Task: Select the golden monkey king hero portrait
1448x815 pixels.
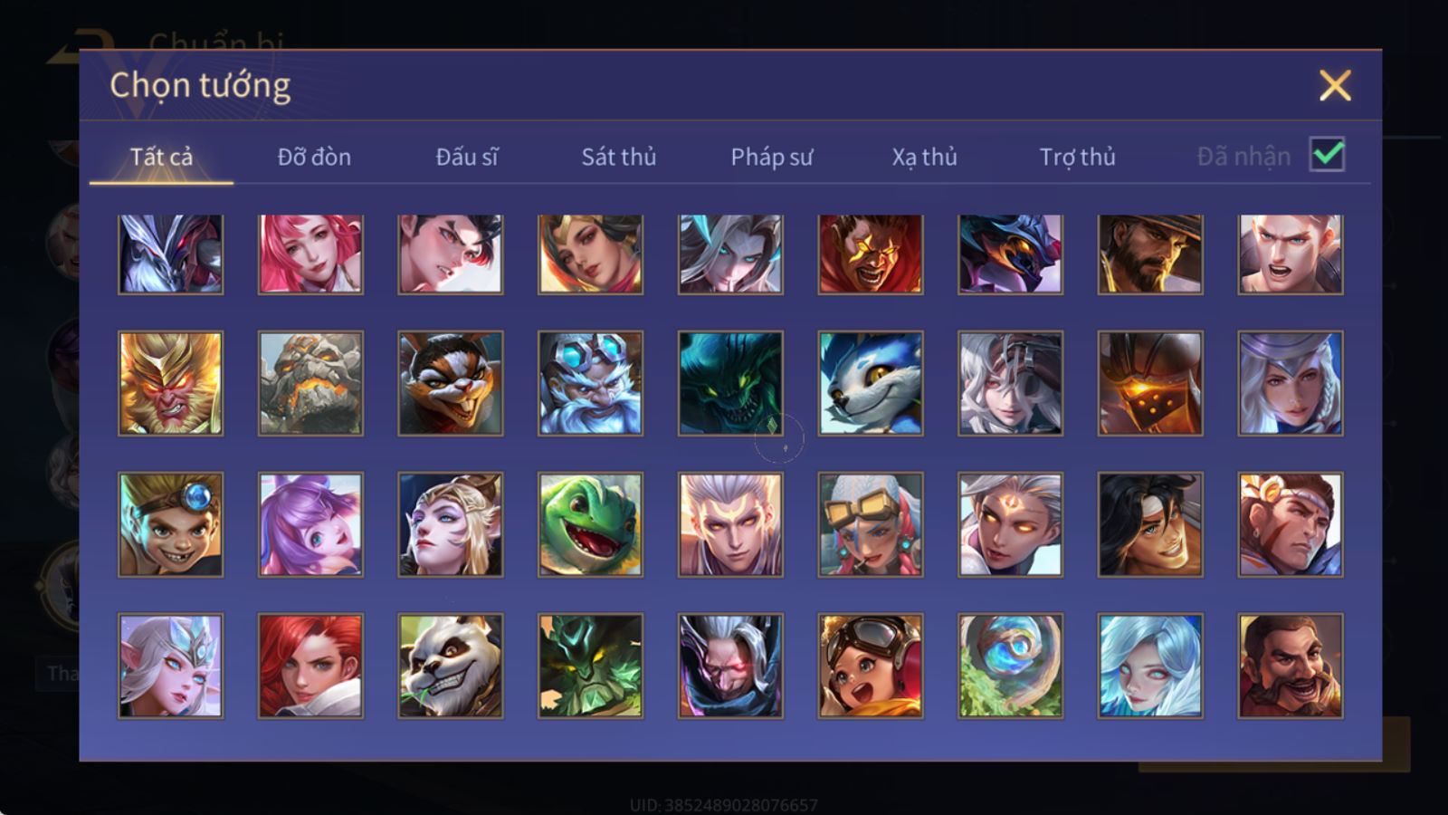Action: click(170, 383)
